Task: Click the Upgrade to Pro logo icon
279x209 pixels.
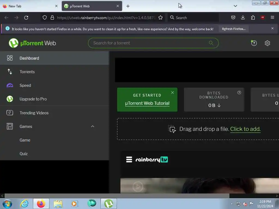Action: coord(10,99)
